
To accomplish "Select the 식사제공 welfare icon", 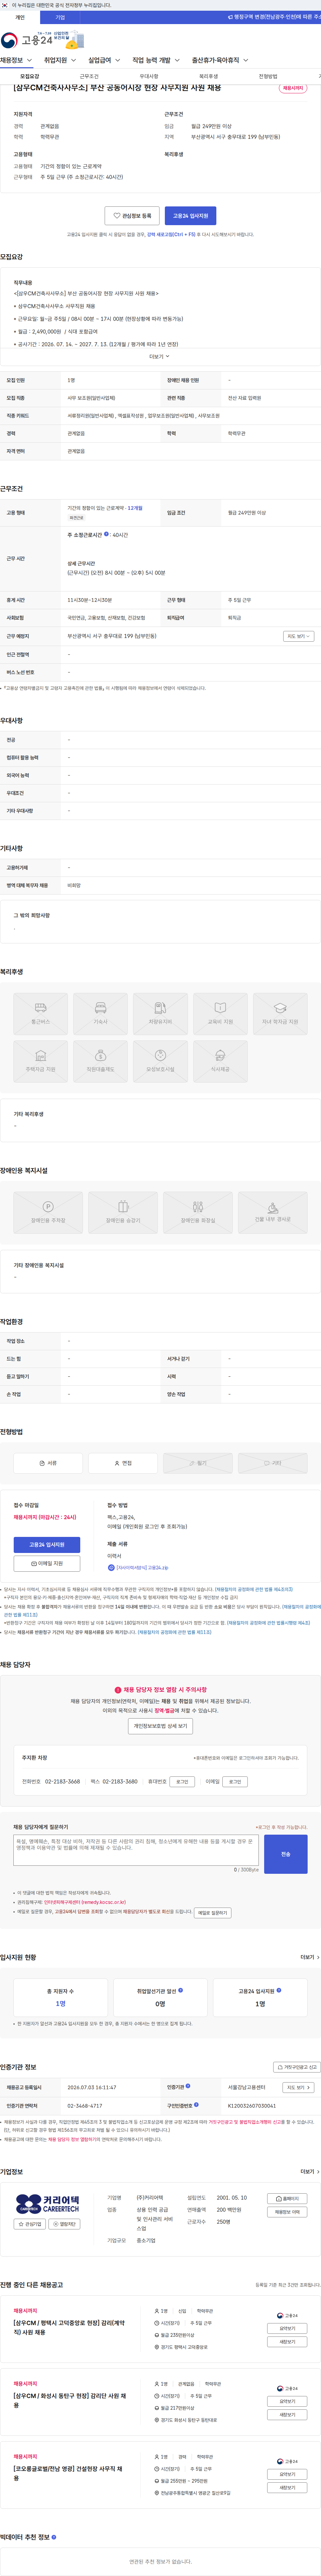I will (220, 1061).
